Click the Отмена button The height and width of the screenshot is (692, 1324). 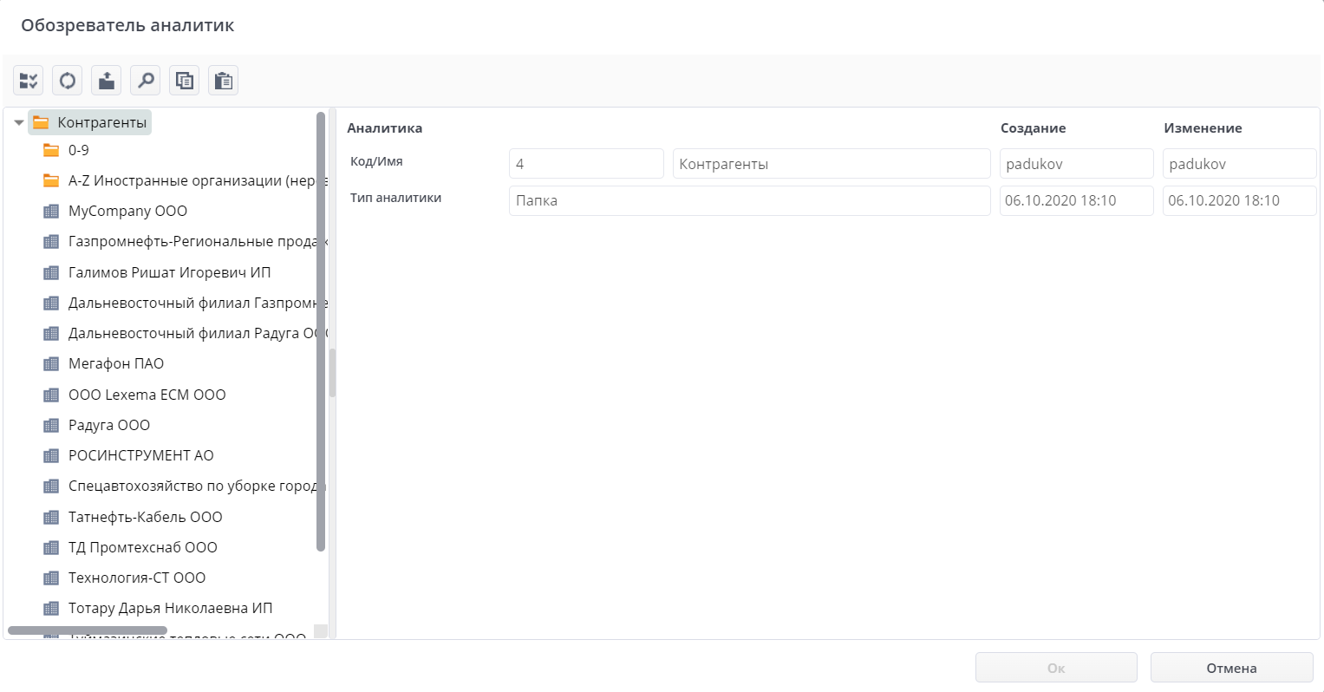1231,668
